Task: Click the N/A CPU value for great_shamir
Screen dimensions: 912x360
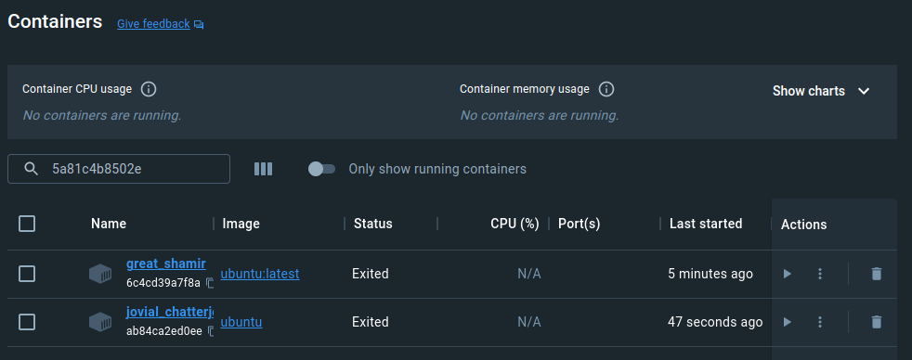Action: click(529, 274)
